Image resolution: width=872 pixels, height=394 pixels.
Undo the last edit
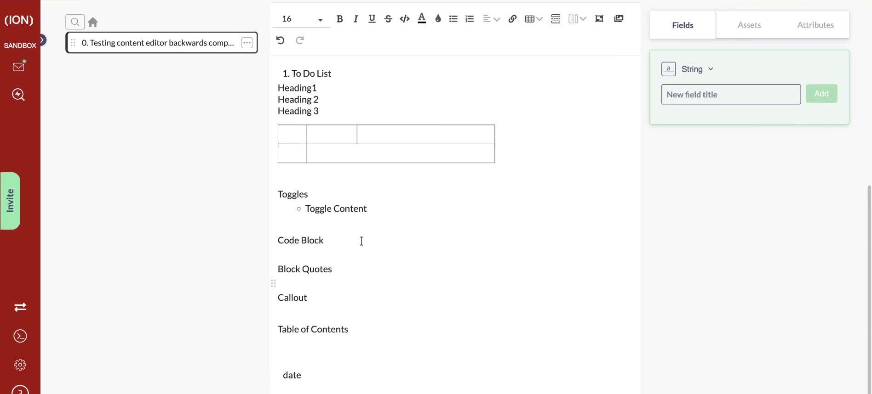pyautogui.click(x=280, y=40)
